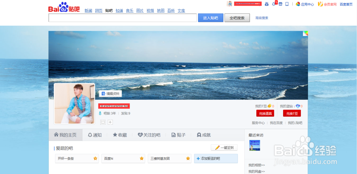Open the 图片 navigation link
Image resolution: width=357 pixels, height=174 pixels.
click(x=140, y=10)
